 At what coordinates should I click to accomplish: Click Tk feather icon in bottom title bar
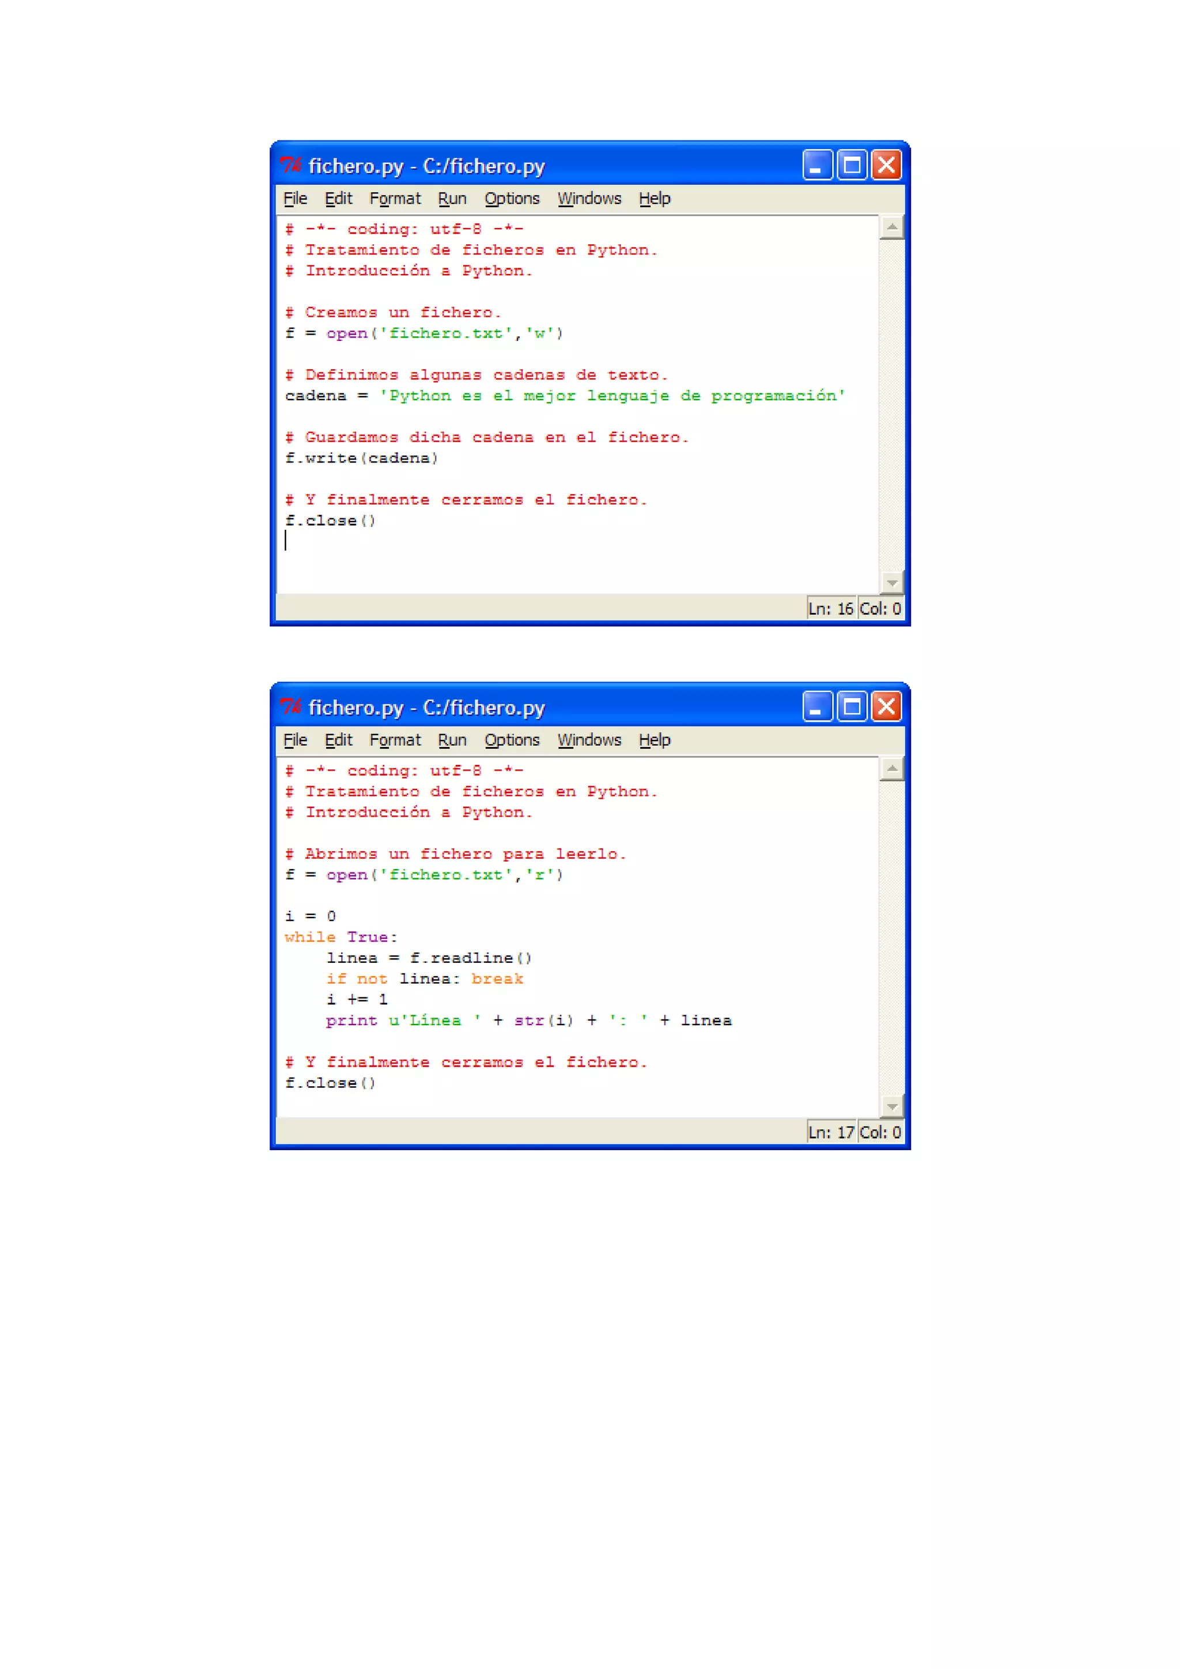point(291,707)
